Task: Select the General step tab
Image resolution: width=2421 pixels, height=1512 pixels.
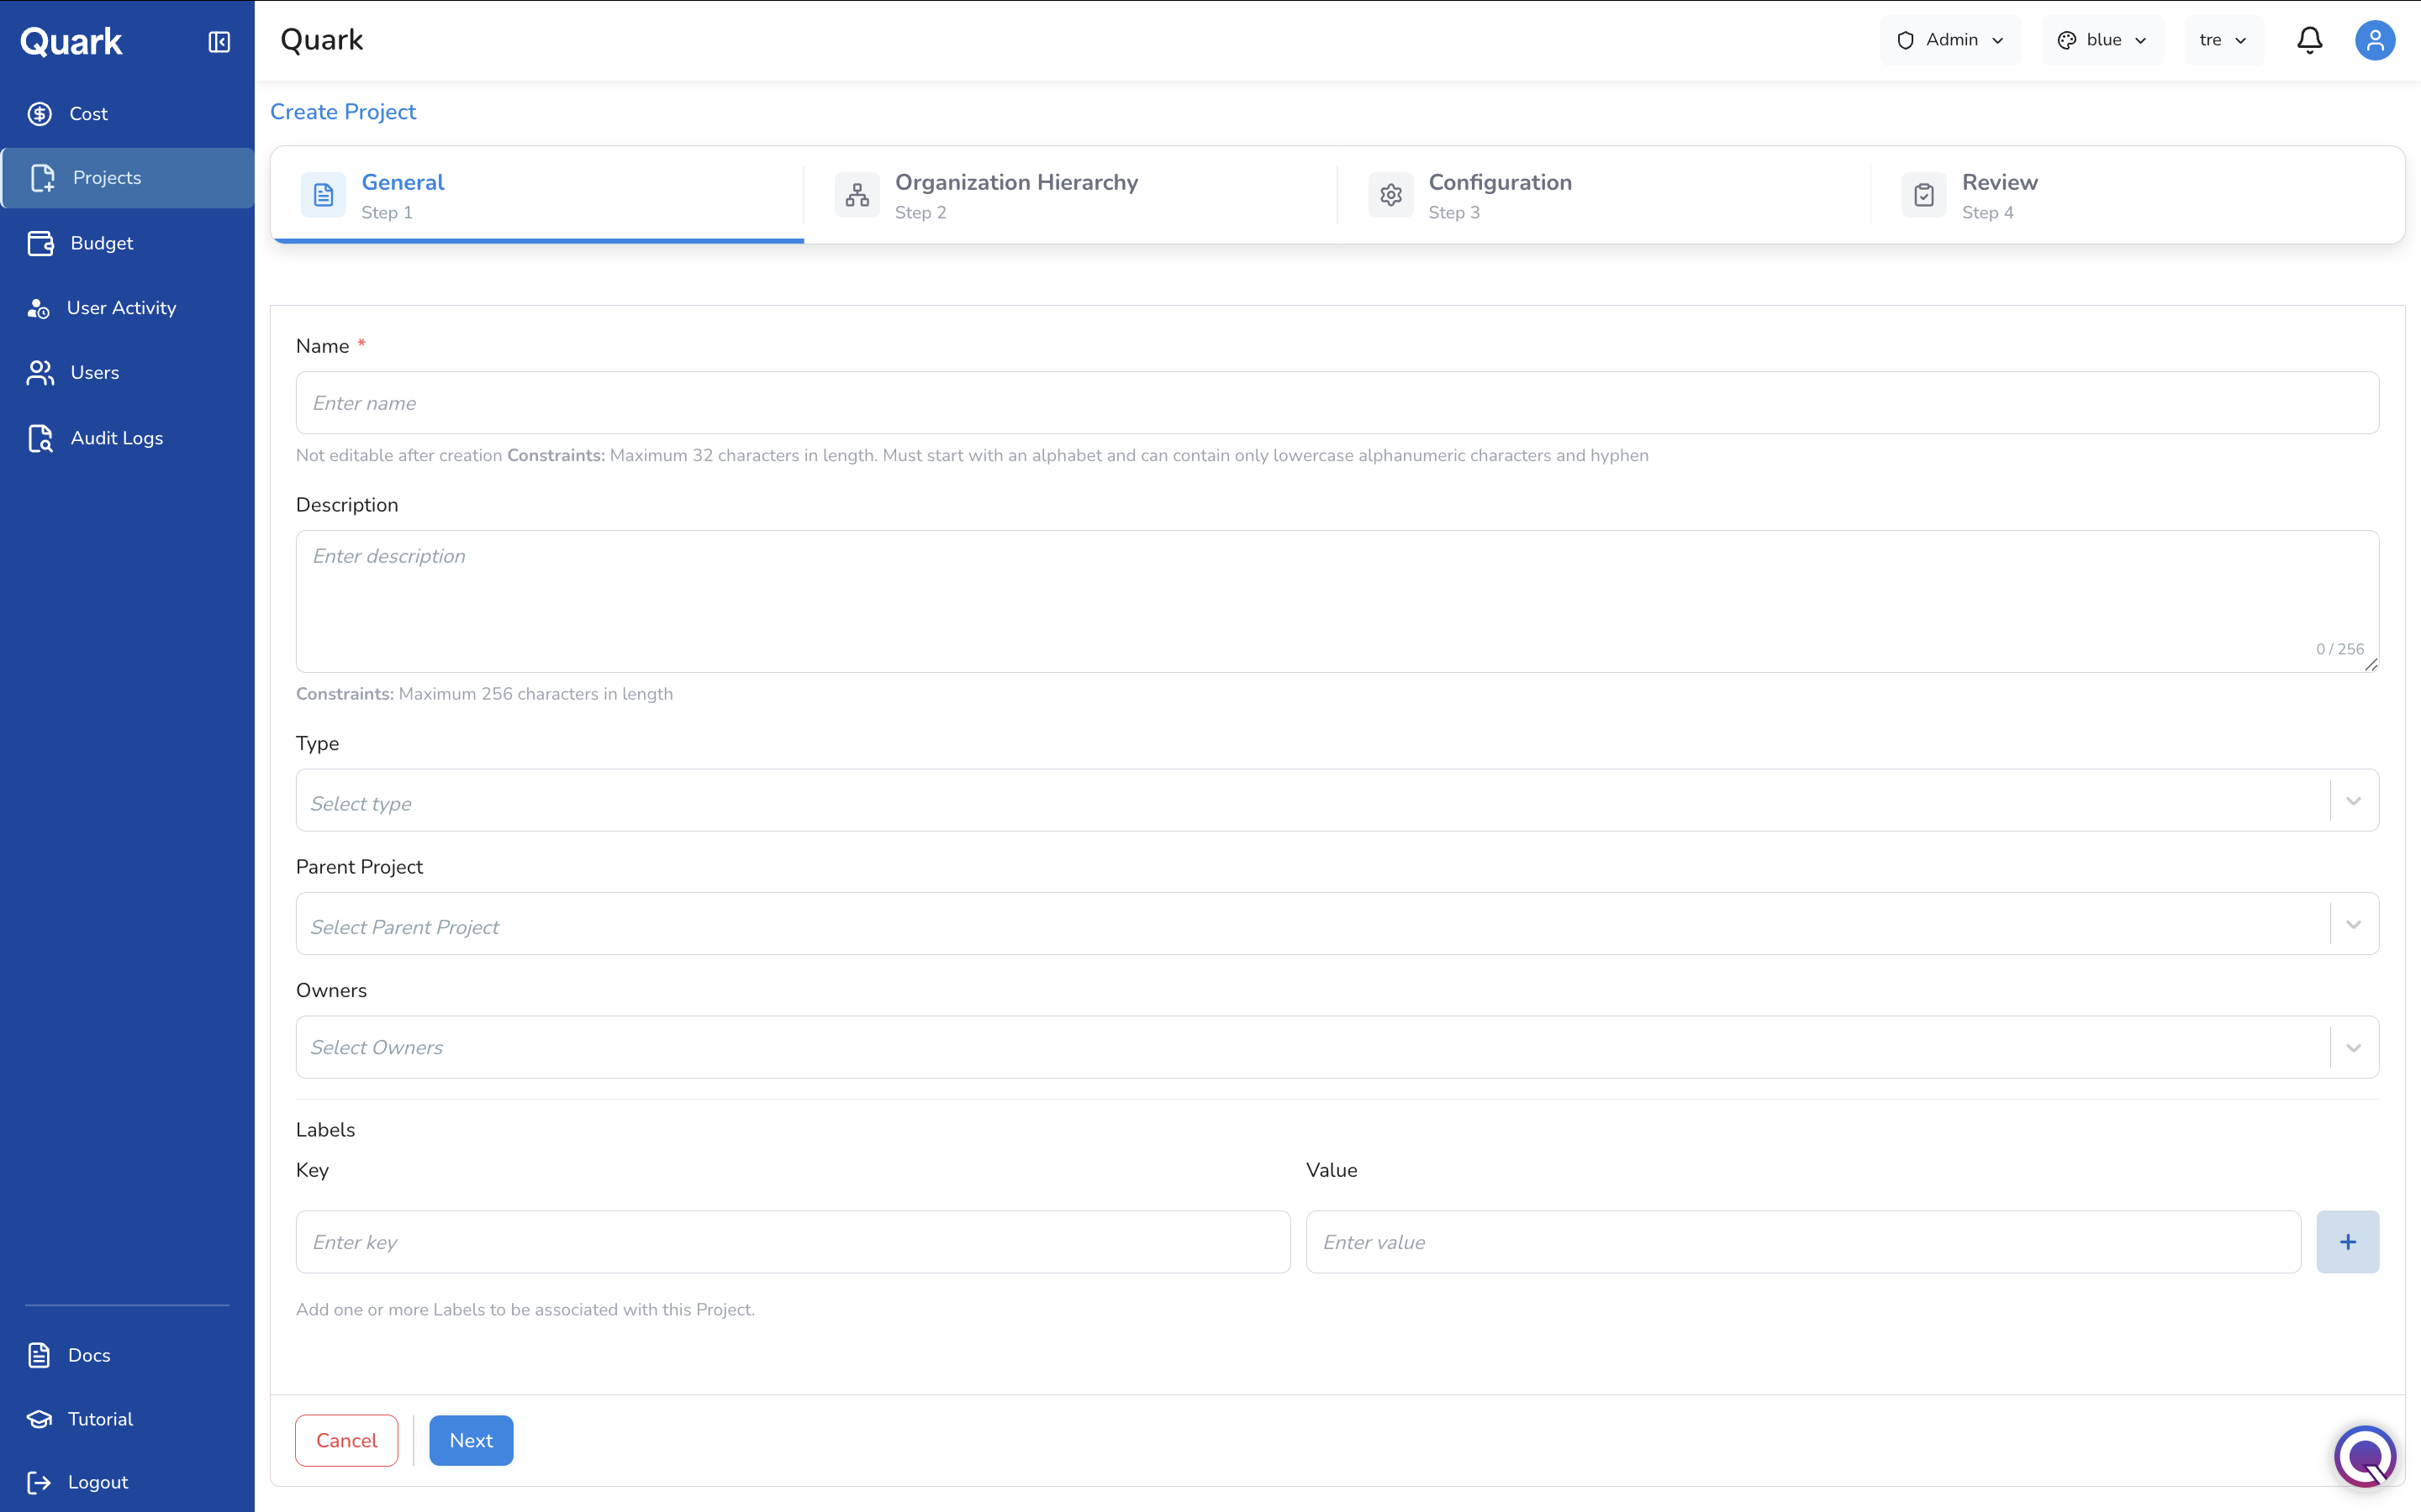Action: (x=537, y=195)
